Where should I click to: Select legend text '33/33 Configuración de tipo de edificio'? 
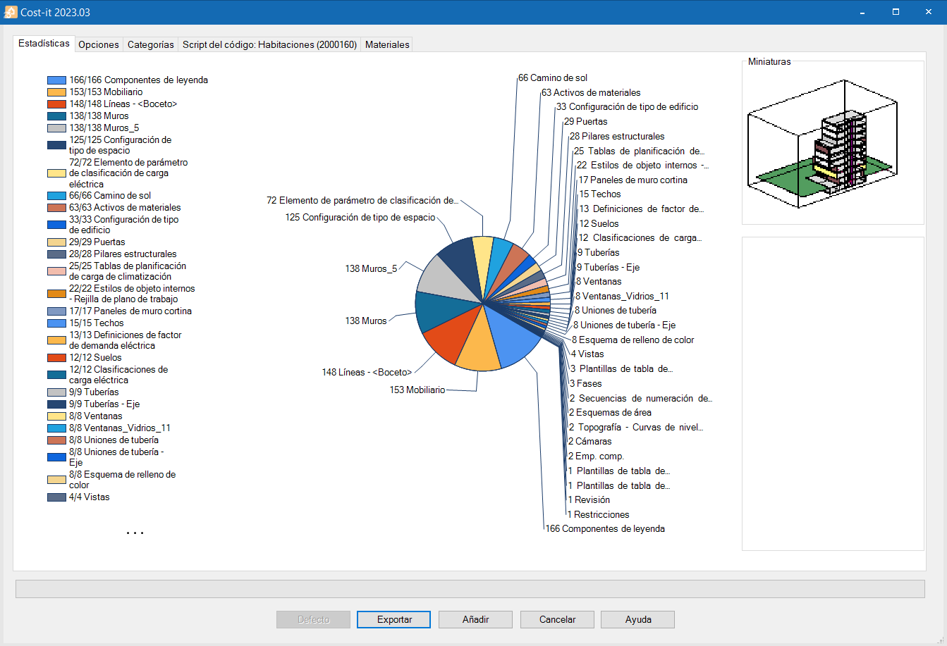point(123,224)
